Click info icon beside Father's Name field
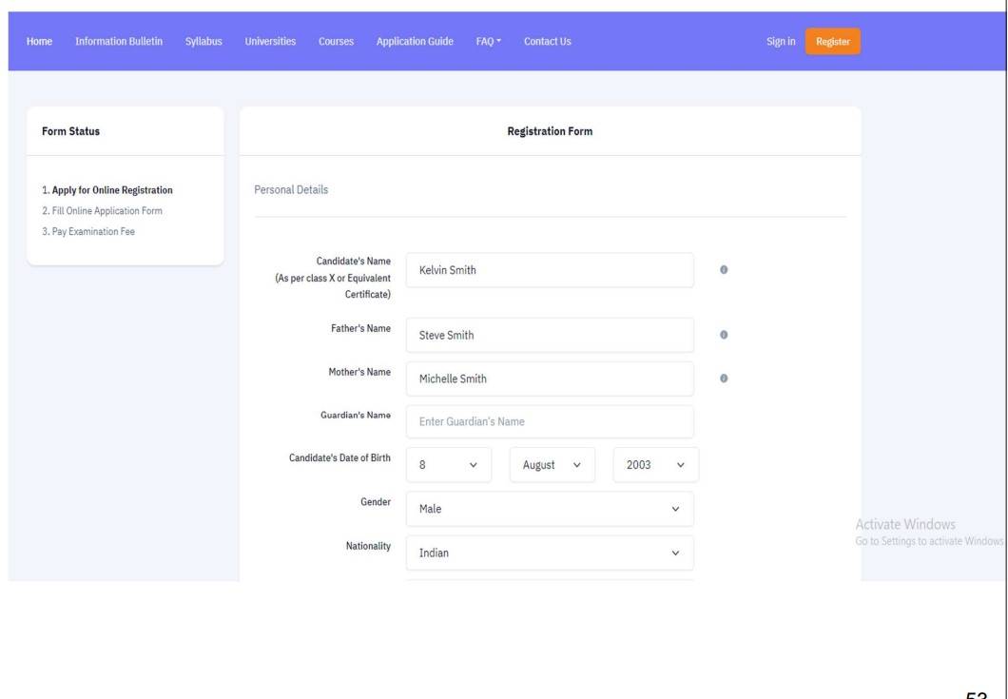 pos(723,335)
